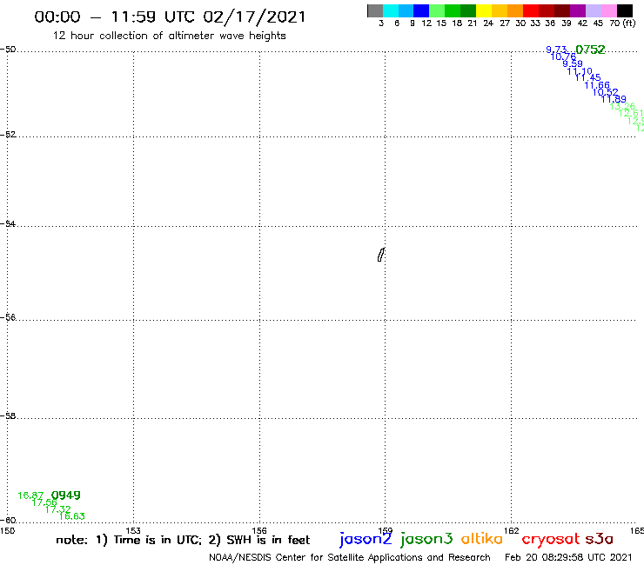Click the "altika" satellite legend label

coord(482,539)
